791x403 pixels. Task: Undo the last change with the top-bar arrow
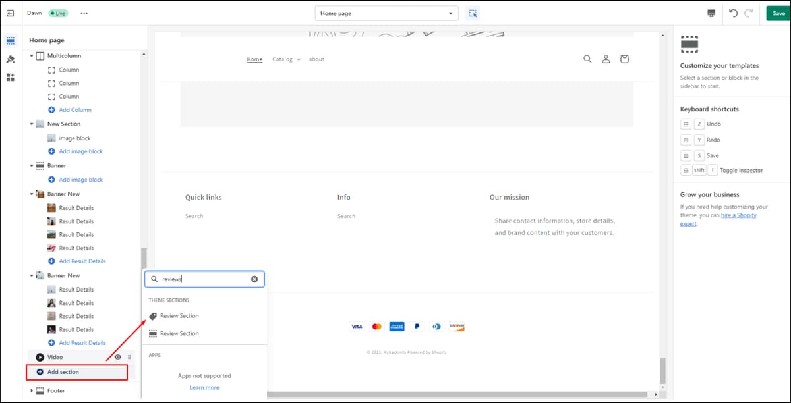734,13
